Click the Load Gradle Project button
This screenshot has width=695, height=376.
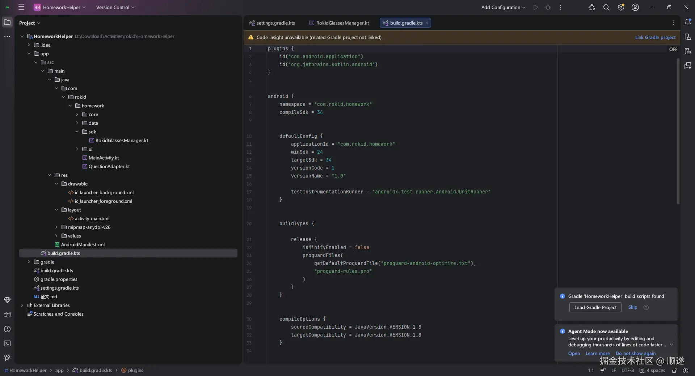(x=595, y=307)
